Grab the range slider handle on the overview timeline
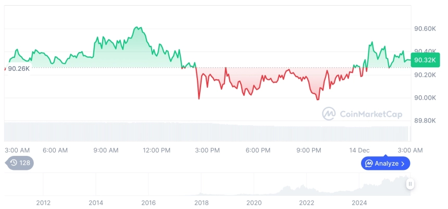 pyautogui.click(x=410, y=183)
